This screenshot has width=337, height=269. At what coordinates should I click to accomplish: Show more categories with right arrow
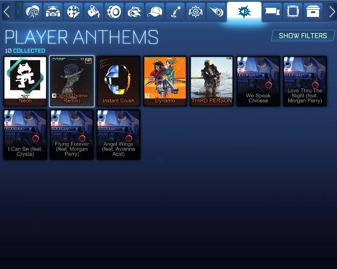[332, 12]
